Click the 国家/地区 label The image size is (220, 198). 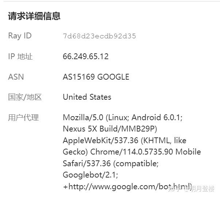(25, 97)
